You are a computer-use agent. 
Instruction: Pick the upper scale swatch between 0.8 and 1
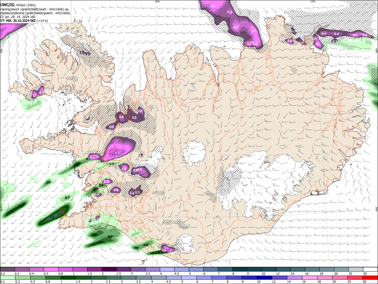pos(65,270)
